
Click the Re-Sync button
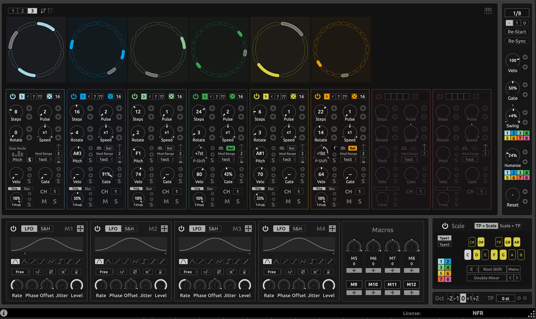pyautogui.click(x=517, y=41)
